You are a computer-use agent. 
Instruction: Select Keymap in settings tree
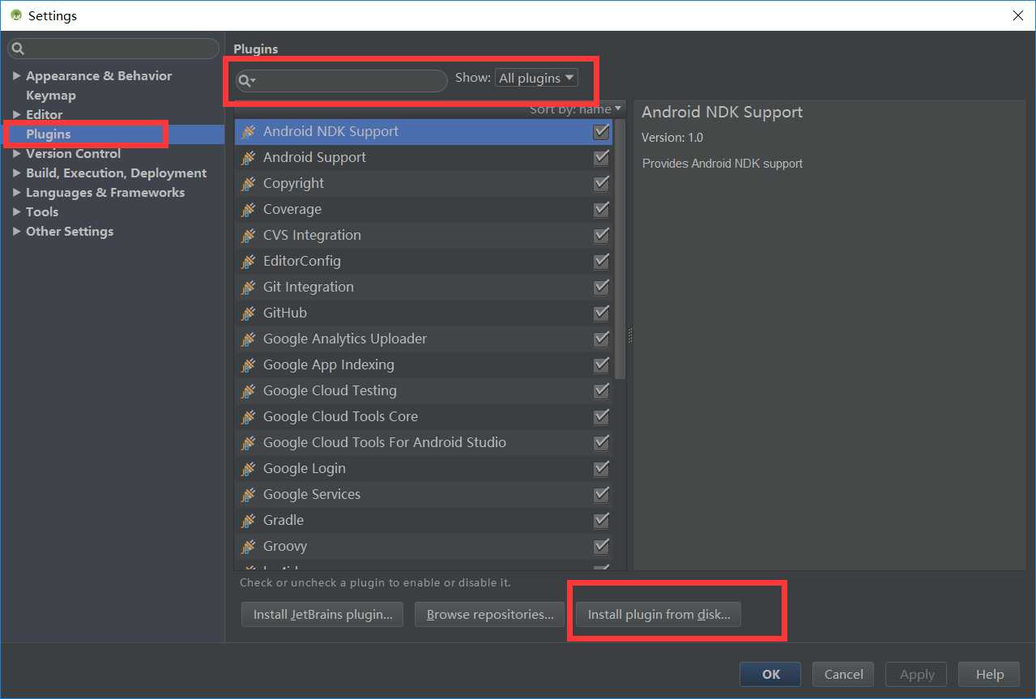click(x=50, y=96)
